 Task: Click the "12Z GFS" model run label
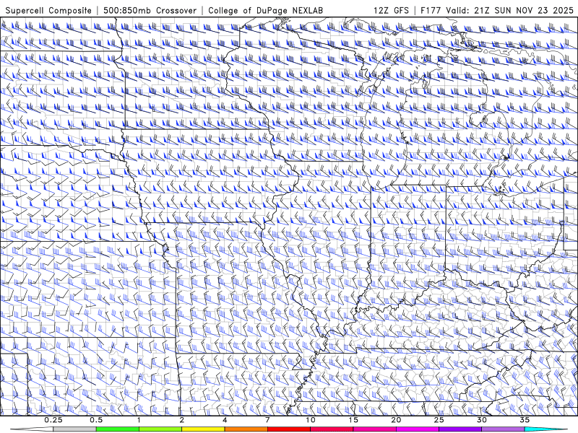pos(391,10)
